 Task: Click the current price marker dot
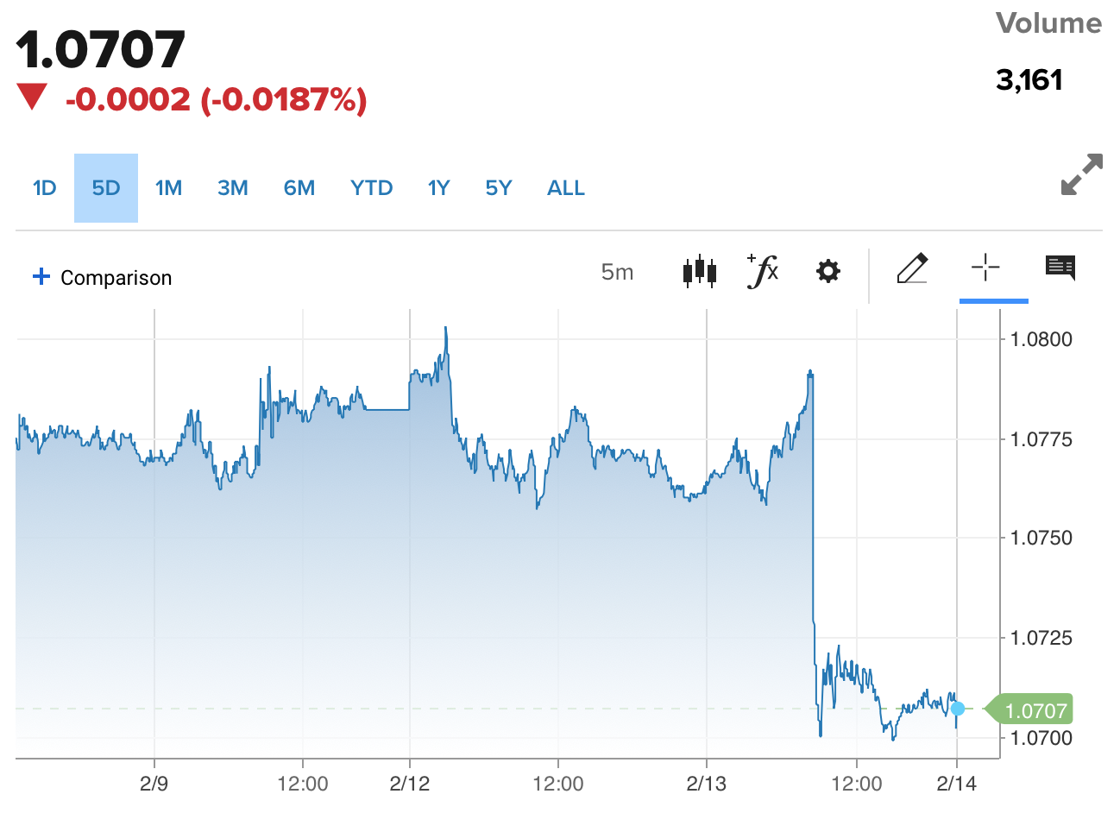(958, 709)
